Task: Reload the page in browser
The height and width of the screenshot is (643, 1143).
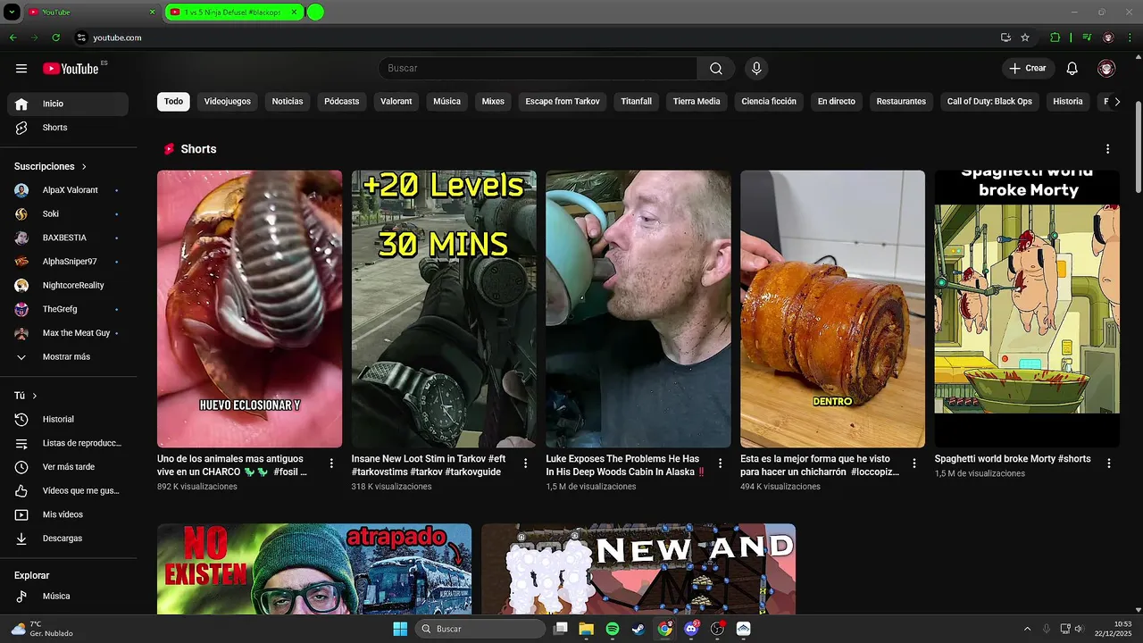Action: [55, 38]
